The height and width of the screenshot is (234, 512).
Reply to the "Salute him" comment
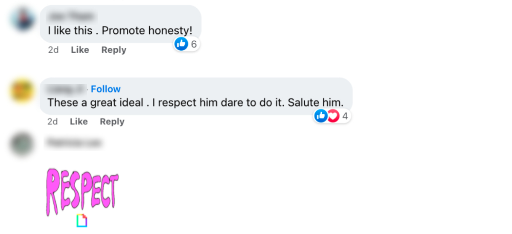click(x=112, y=121)
